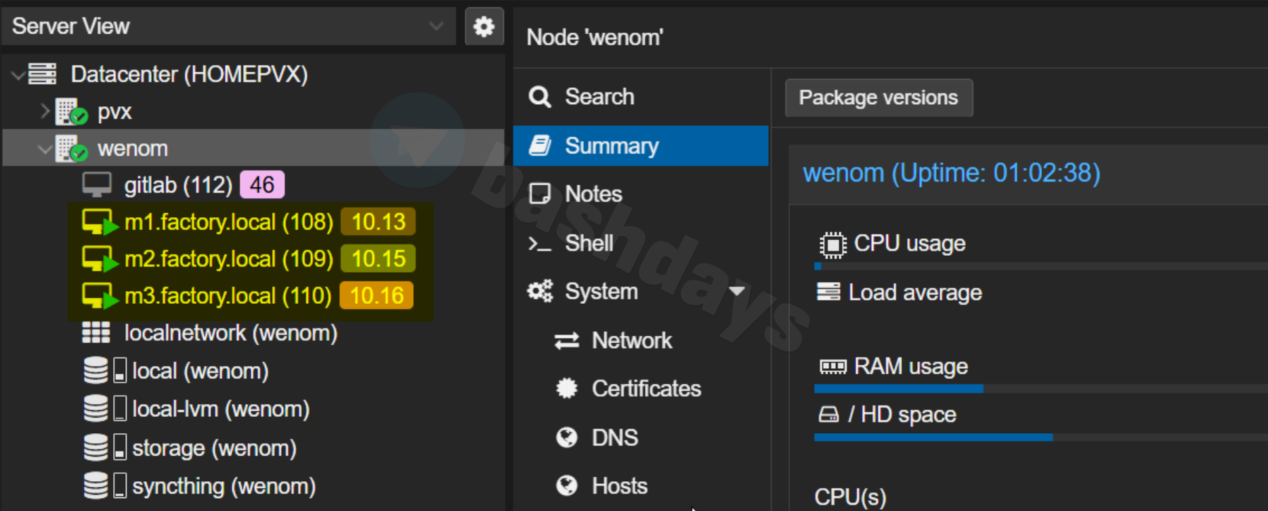Click the gear settings icon beside Server View
Viewport: 1268px width, 511px height.
[484, 27]
